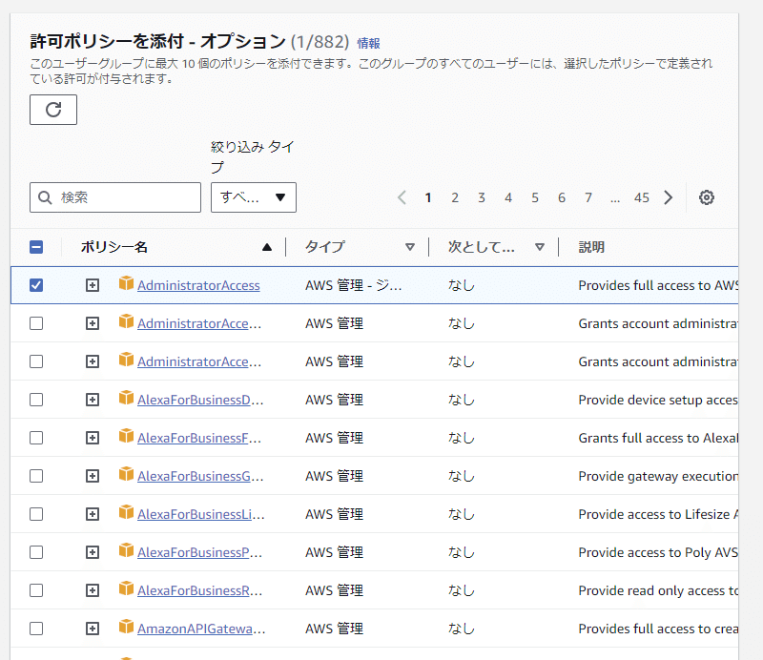Click the orange box icon beside AdministratorAccess

click(x=126, y=283)
